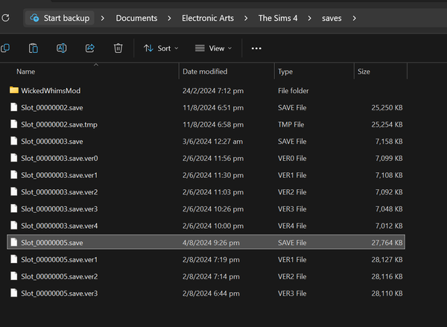Select file name Slot_00000003.save.ver1
Image resolution: width=447 pixels, height=327 pixels.
click(59, 175)
